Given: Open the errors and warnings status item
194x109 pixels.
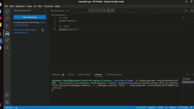Looking at the screenshot, I should point(9,107).
